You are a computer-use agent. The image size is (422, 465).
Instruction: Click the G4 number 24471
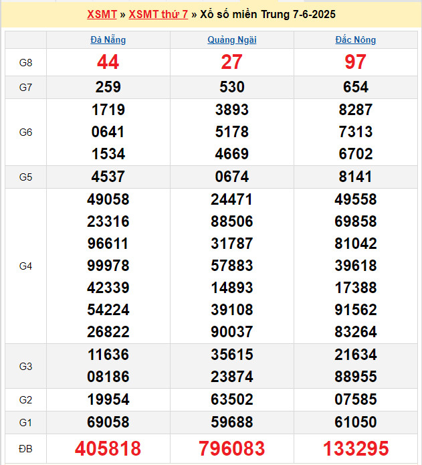232,199
